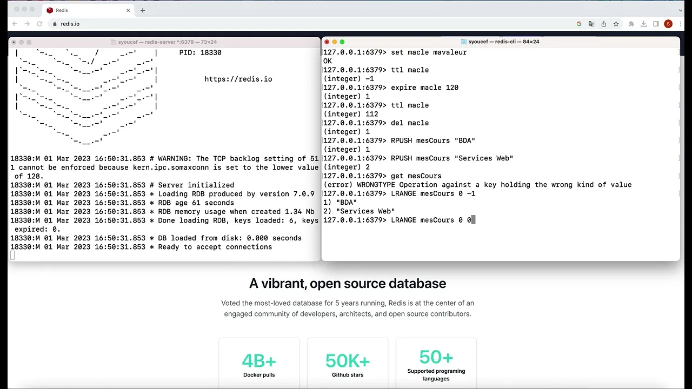Click the WRONGTYPE error message

pyautogui.click(x=477, y=185)
